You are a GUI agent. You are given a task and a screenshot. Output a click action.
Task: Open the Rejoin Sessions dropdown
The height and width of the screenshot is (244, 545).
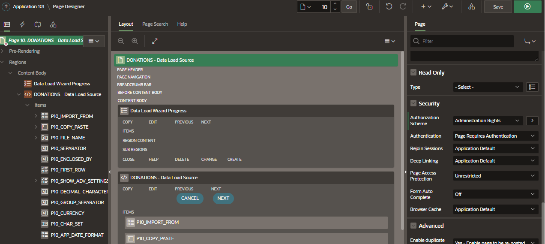click(496, 148)
